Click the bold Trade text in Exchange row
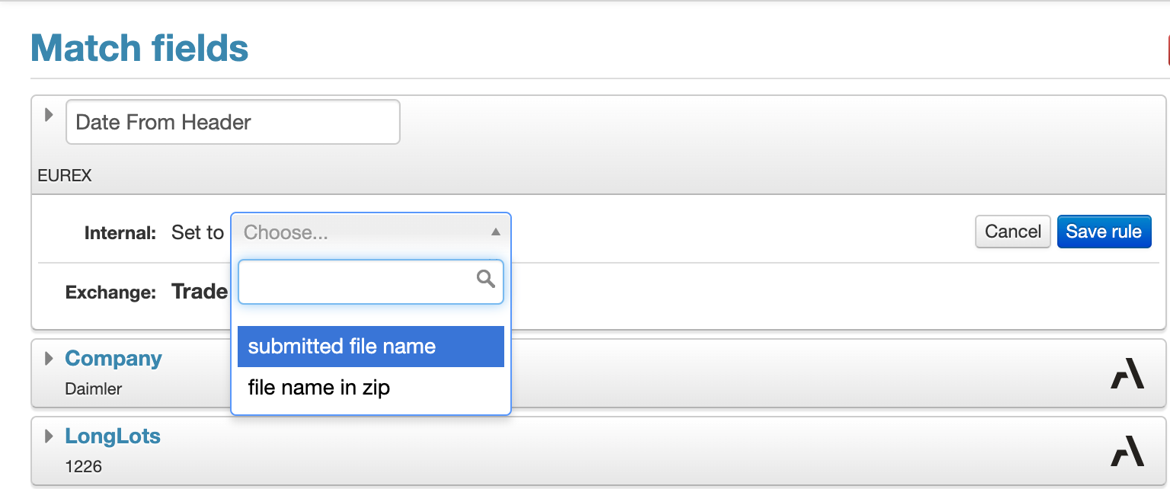This screenshot has width=1170, height=489. (x=200, y=292)
